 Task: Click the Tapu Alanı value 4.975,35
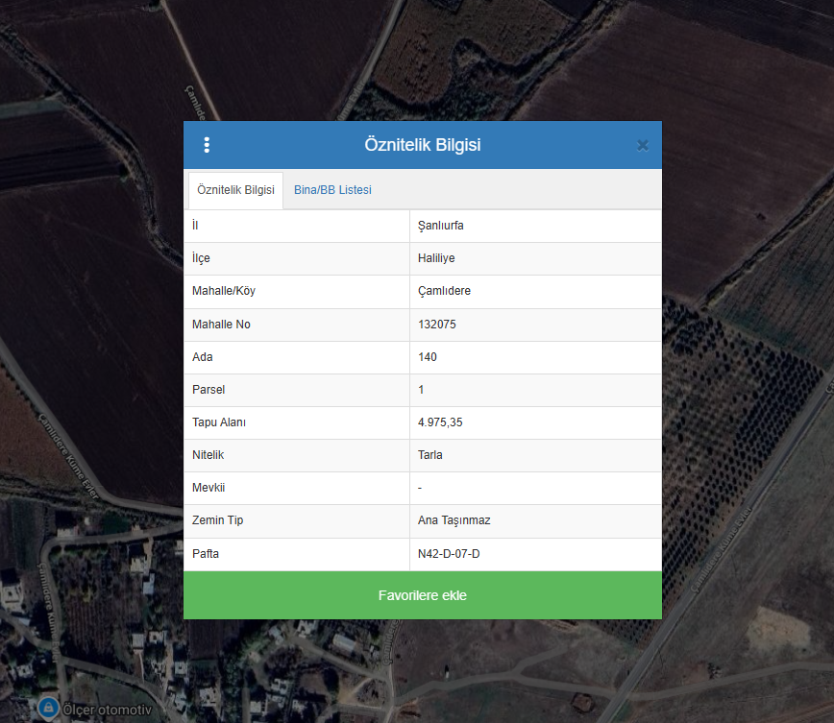(441, 422)
